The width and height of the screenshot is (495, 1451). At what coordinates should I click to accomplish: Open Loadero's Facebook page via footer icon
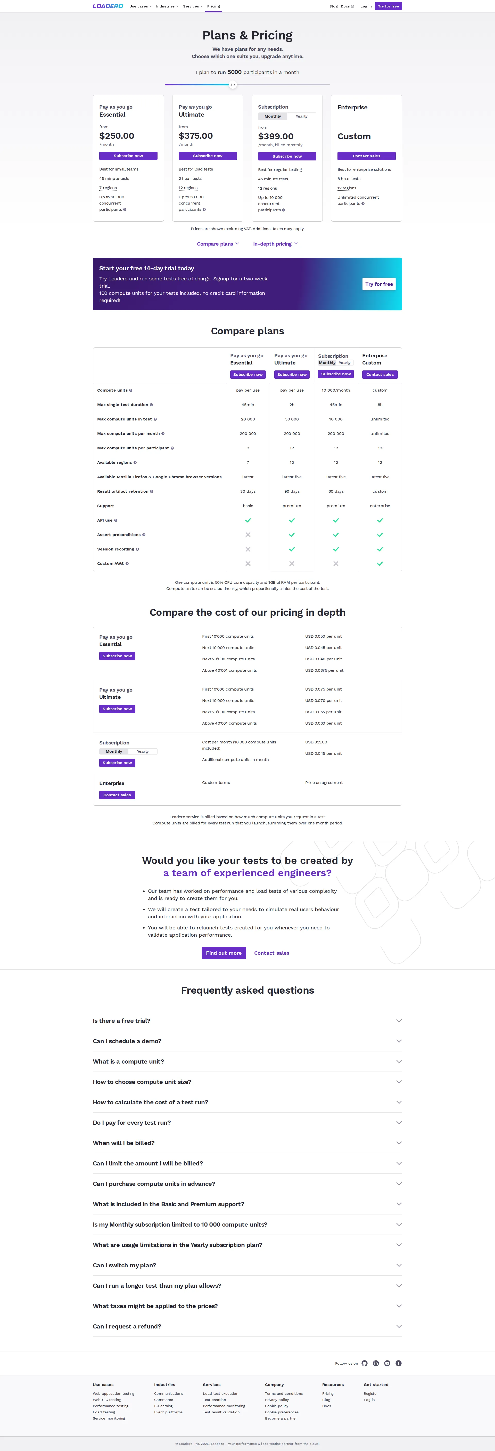[x=399, y=1363]
